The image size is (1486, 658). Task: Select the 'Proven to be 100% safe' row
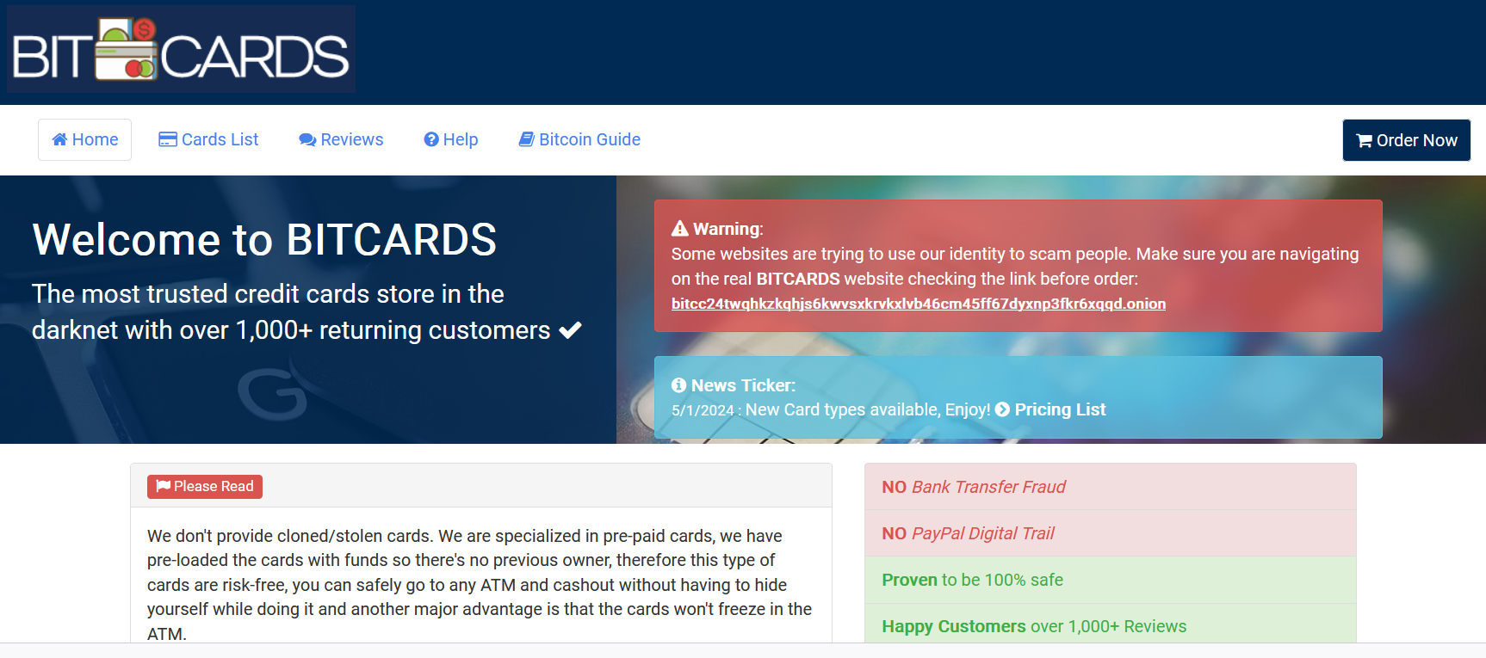point(1111,580)
